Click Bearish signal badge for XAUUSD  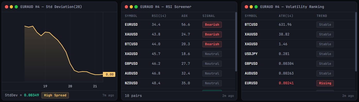(x=212, y=34)
